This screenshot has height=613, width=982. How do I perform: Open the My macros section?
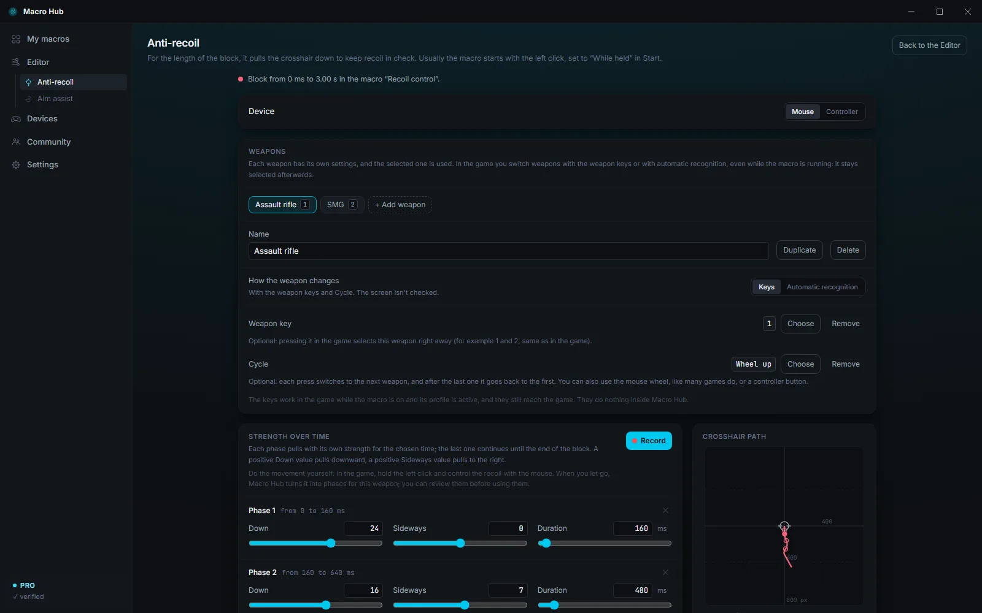48,39
